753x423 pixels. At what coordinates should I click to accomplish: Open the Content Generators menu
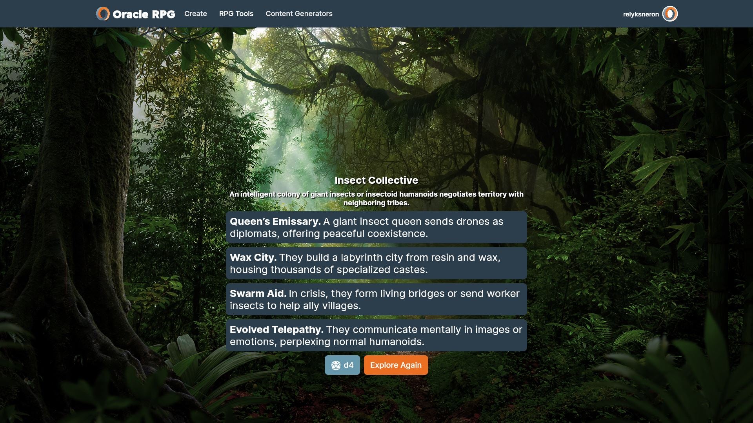pos(299,14)
